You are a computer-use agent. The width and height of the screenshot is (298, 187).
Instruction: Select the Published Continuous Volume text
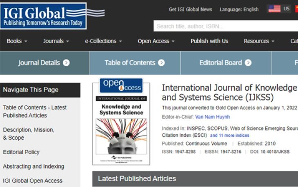tap(194, 143)
